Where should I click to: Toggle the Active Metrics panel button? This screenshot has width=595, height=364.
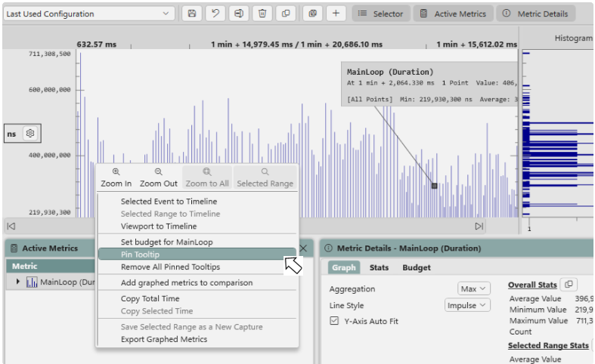454,14
